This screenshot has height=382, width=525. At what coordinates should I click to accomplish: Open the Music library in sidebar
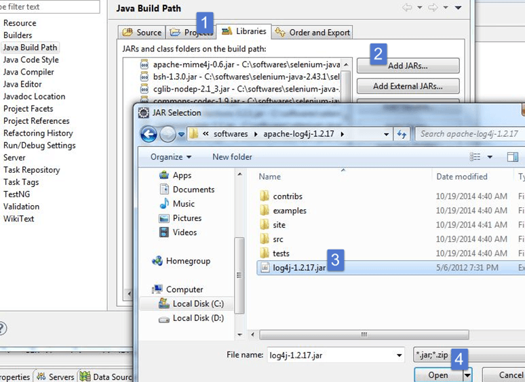pyautogui.click(x=164, y=204)
